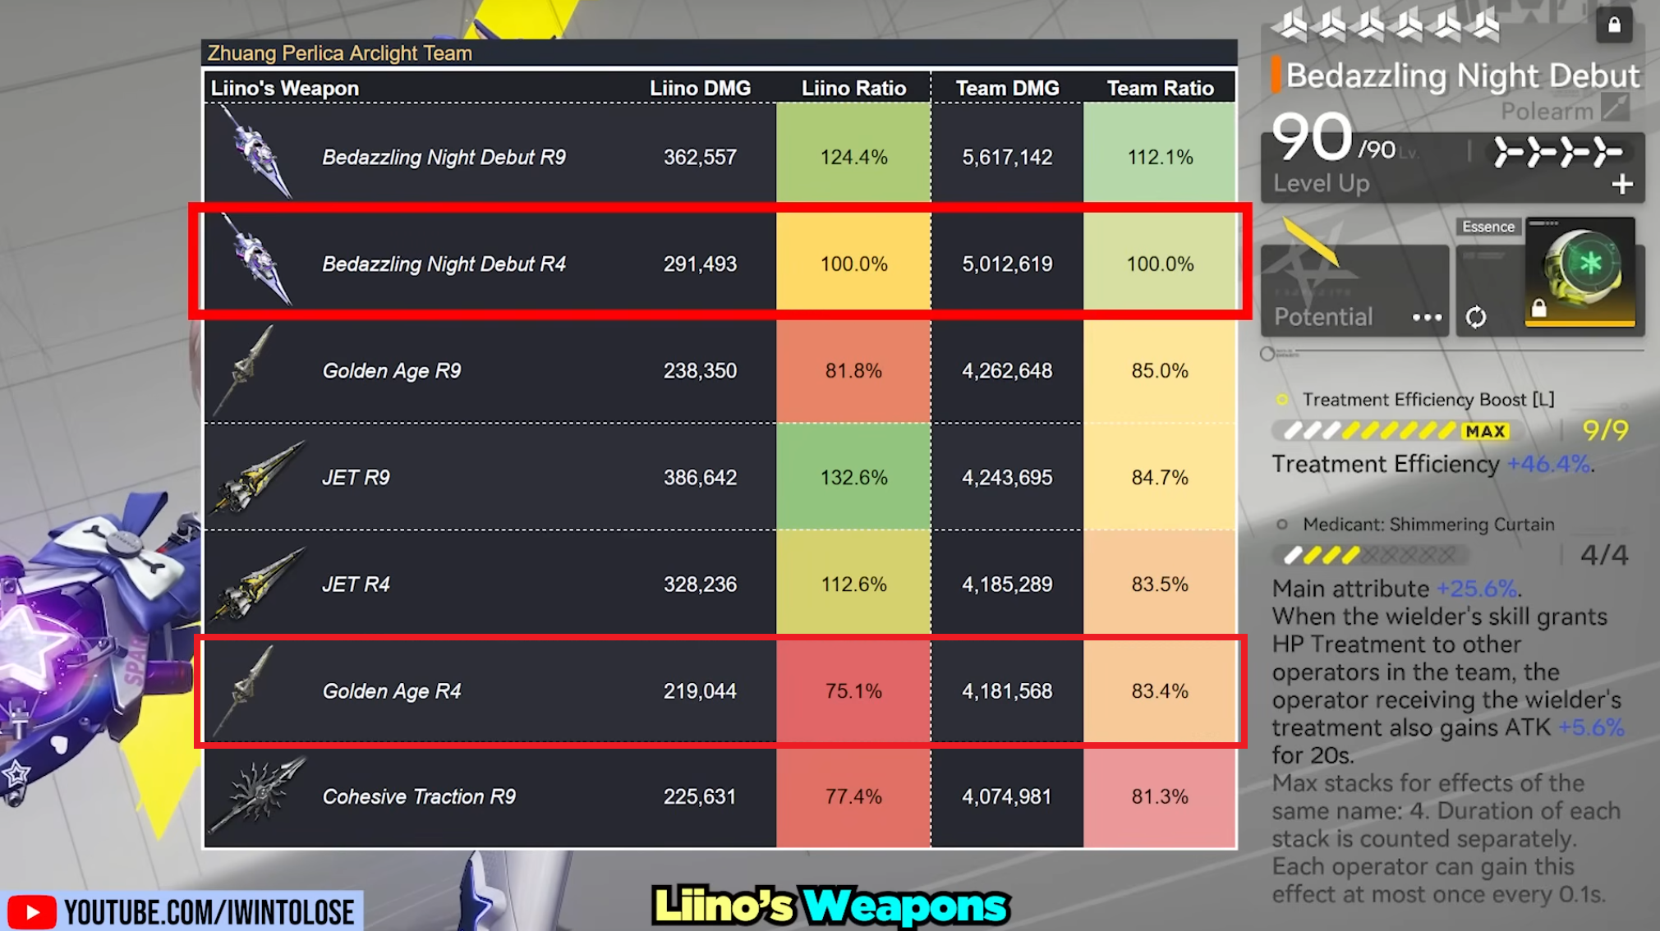Click the 84.7% Team Ratio cell
The image size is (1660, 931).
click(x=1160, y=477)
